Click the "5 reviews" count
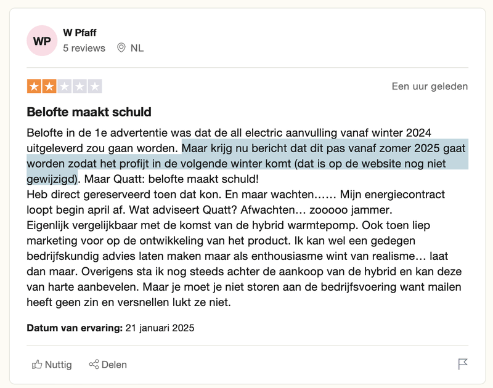Viewport: 493px width, 388px height. point(84,48)
